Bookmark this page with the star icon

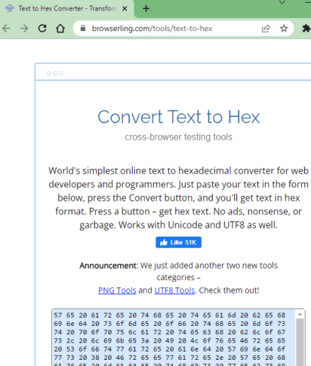284,28
